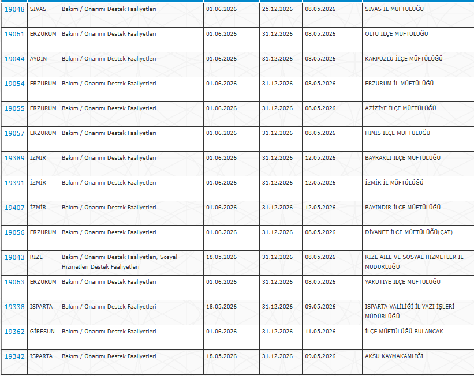Image resolution: width=474 pixels, height=376 pixels.
Task: Open record link 19044
Action: click(x=14, y=59)
